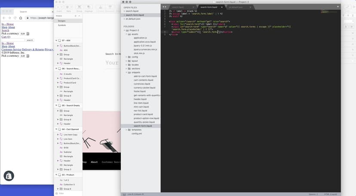This screenshot has height=196, width=356.
Task: Select the Symbols page in Sketch
Action: (62, 25)
